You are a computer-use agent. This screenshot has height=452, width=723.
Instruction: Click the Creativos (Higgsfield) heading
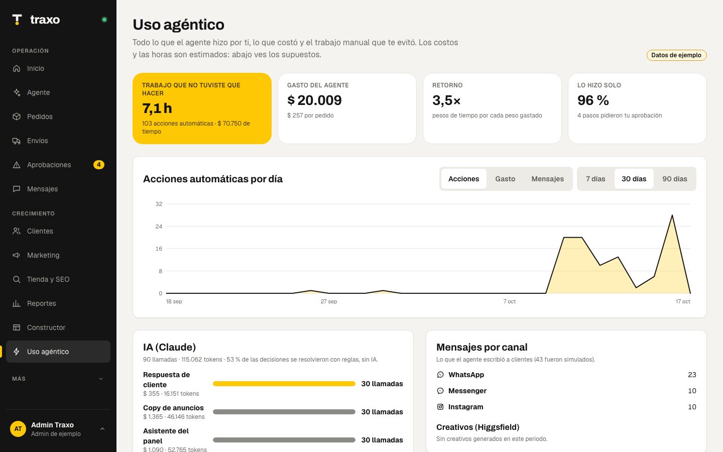pyautogui.click(x=478, y=427)
